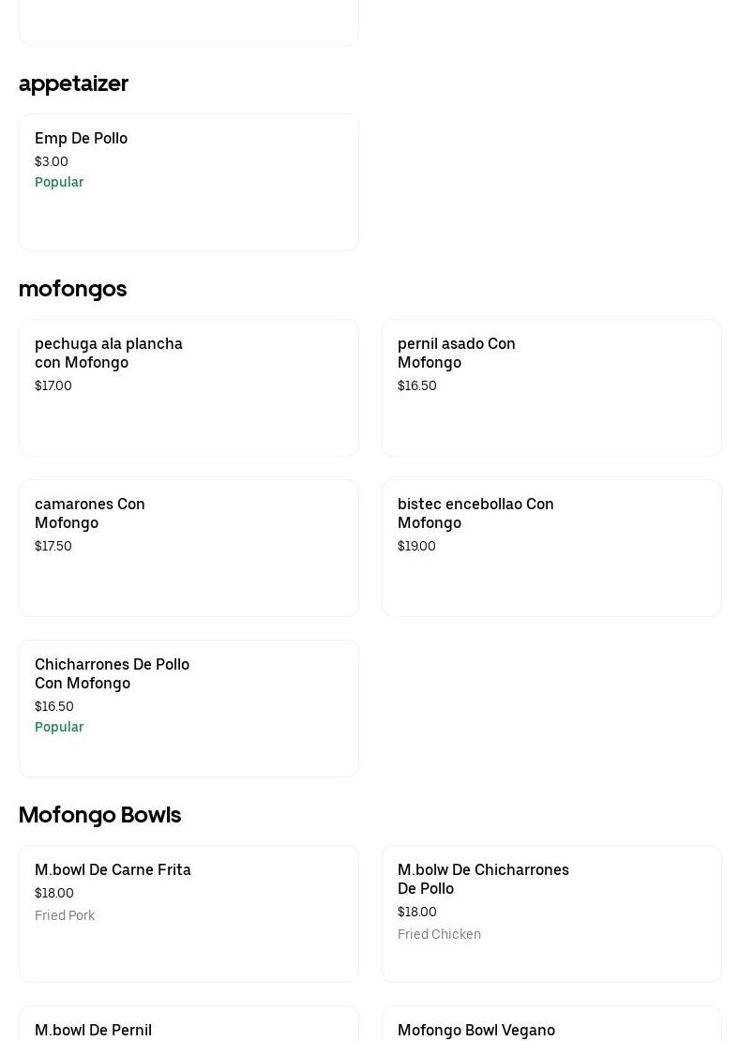
Task: Click the Fried Chicken description text
Action: click(x=439, y=934)
